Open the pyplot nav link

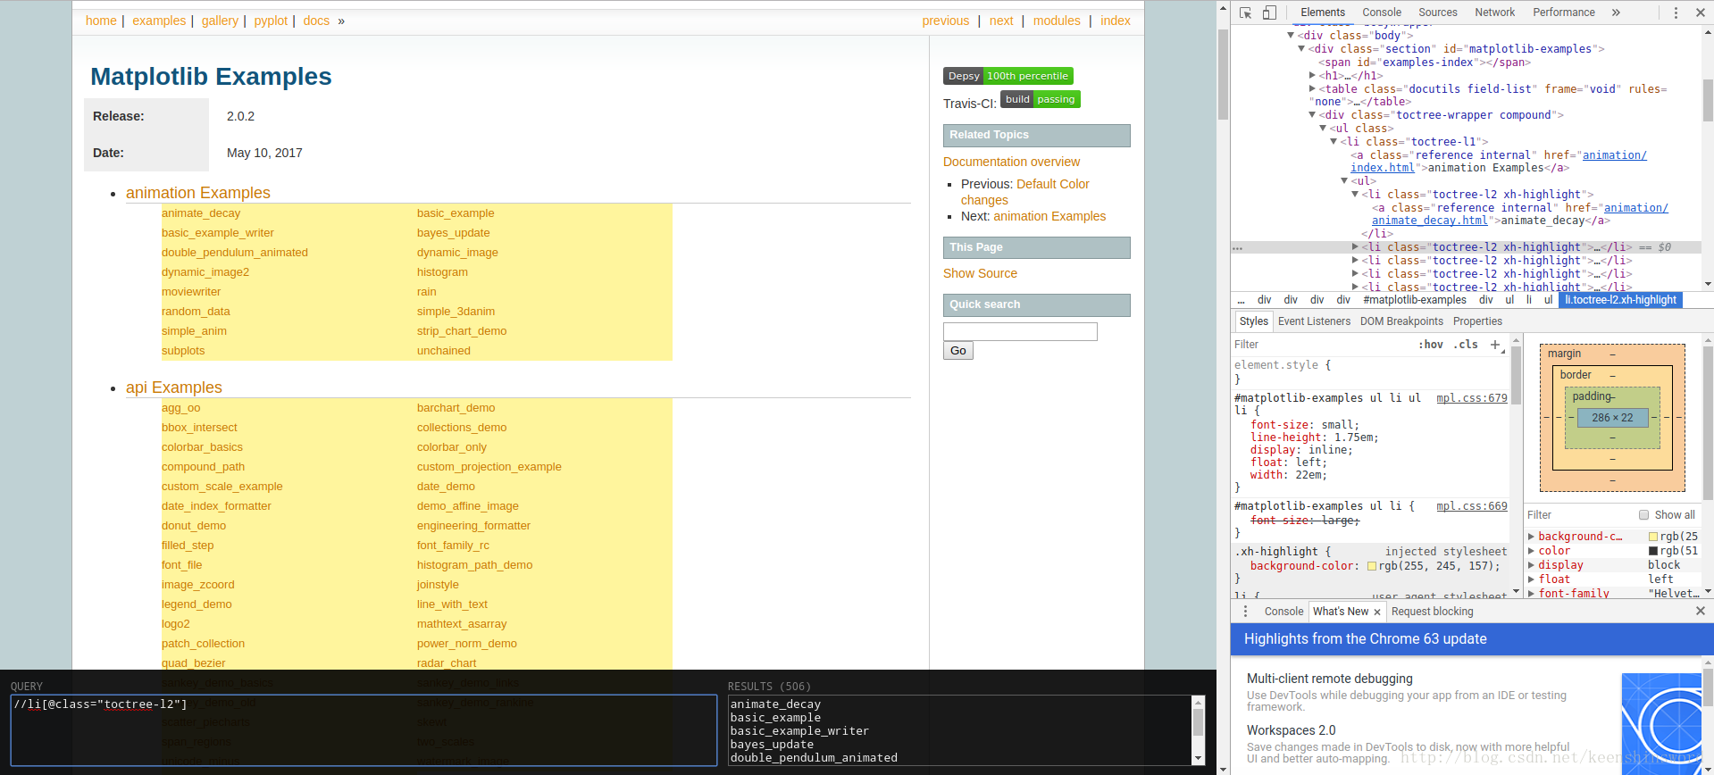[x=271, y=21]
